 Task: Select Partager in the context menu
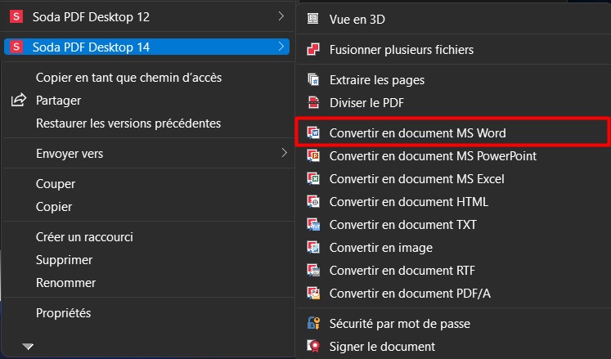[58, 101]
